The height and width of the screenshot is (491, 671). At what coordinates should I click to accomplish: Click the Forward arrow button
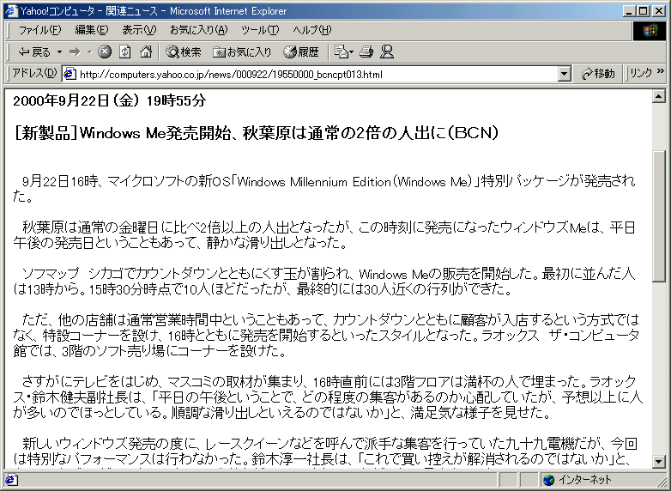click(x=75, y=52)
